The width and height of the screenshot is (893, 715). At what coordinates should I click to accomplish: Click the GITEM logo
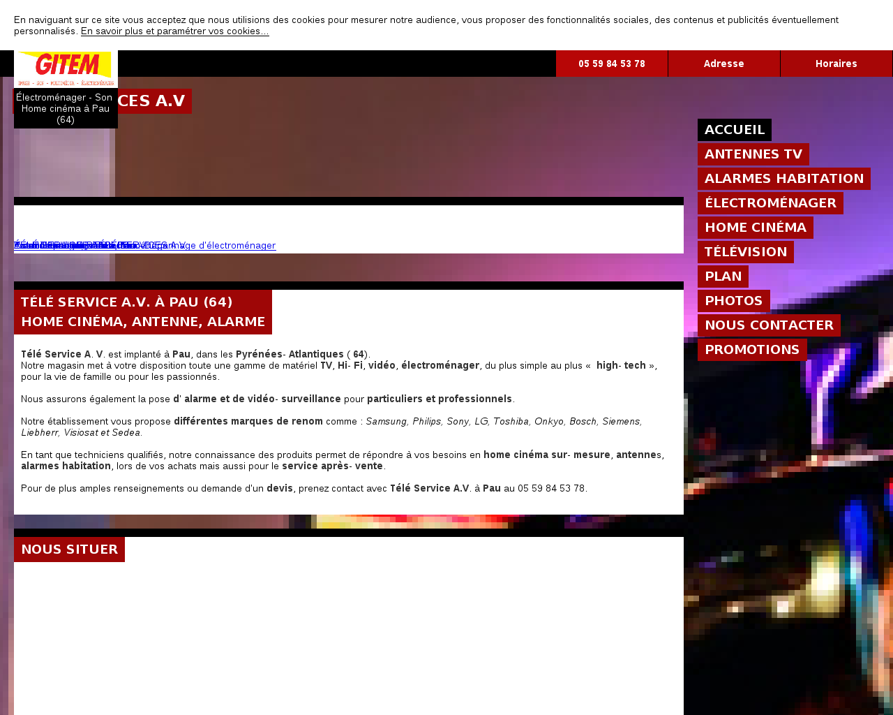pos(66,68)
